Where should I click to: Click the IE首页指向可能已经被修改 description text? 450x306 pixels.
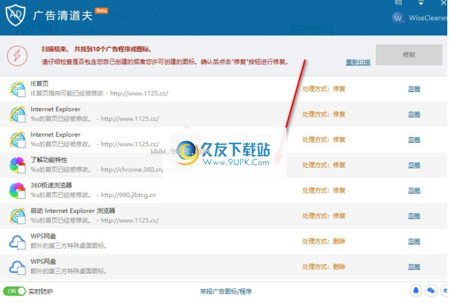click(99, 94)
